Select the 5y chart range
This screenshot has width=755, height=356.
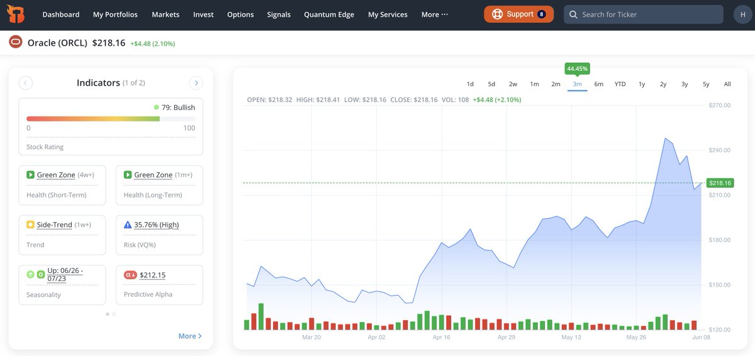[706, 84]
